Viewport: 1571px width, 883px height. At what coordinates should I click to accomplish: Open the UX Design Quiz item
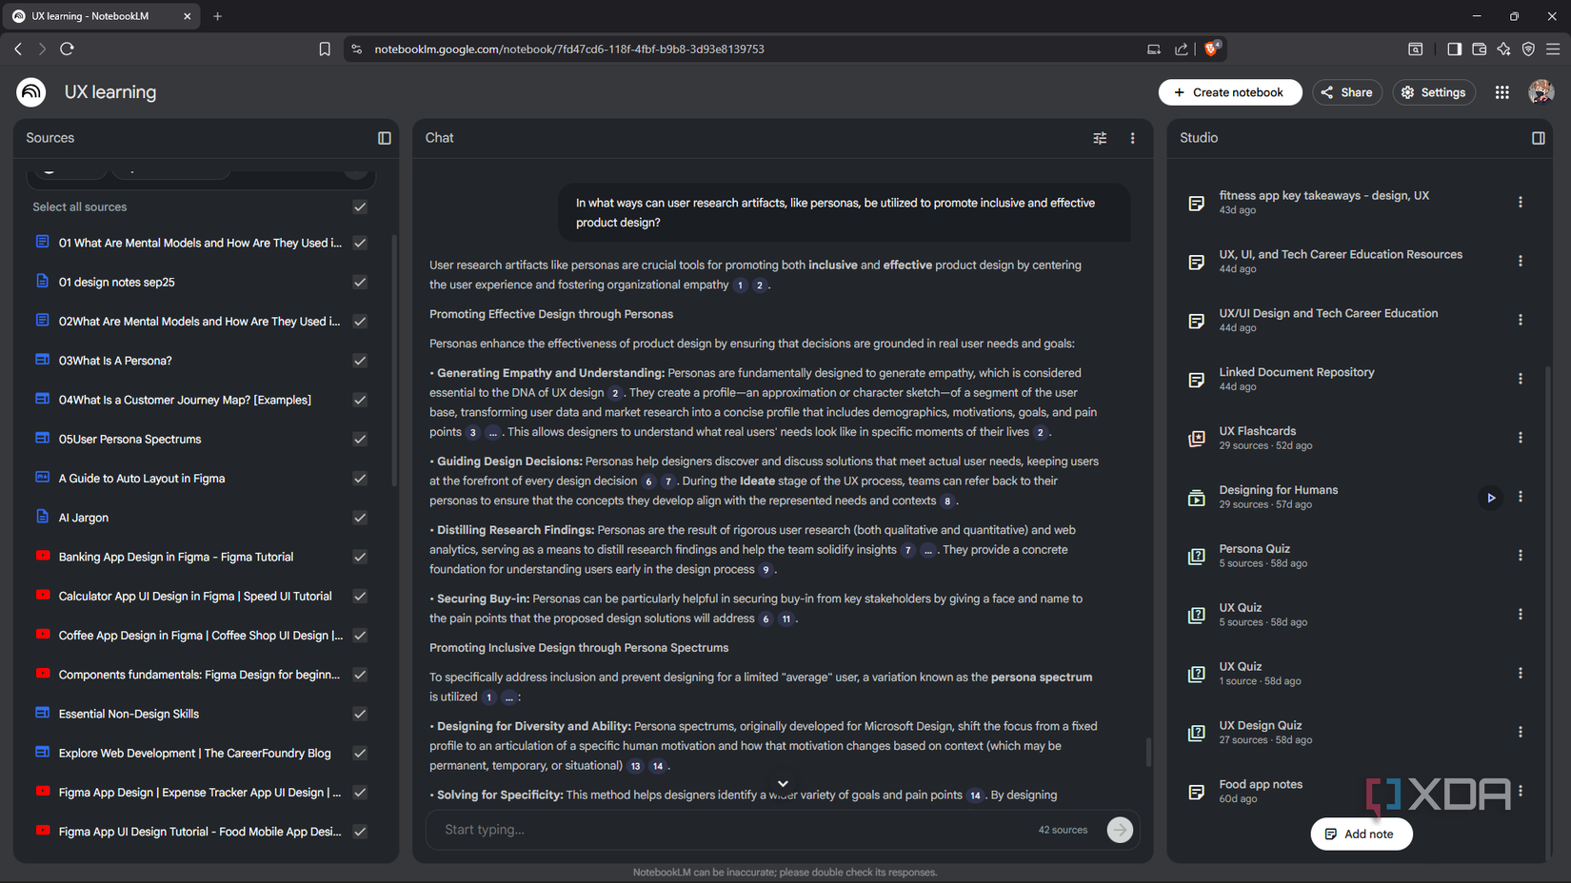(x=1260, y=725)
